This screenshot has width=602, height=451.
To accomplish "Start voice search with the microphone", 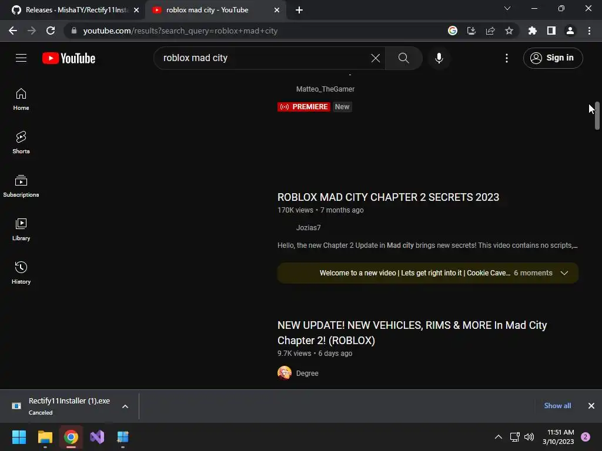I will [439, 58].
